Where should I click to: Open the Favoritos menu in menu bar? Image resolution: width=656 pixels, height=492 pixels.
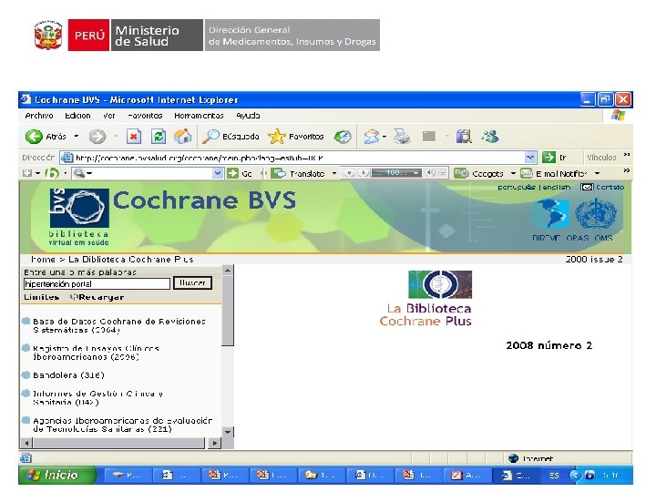pos(145,116)
